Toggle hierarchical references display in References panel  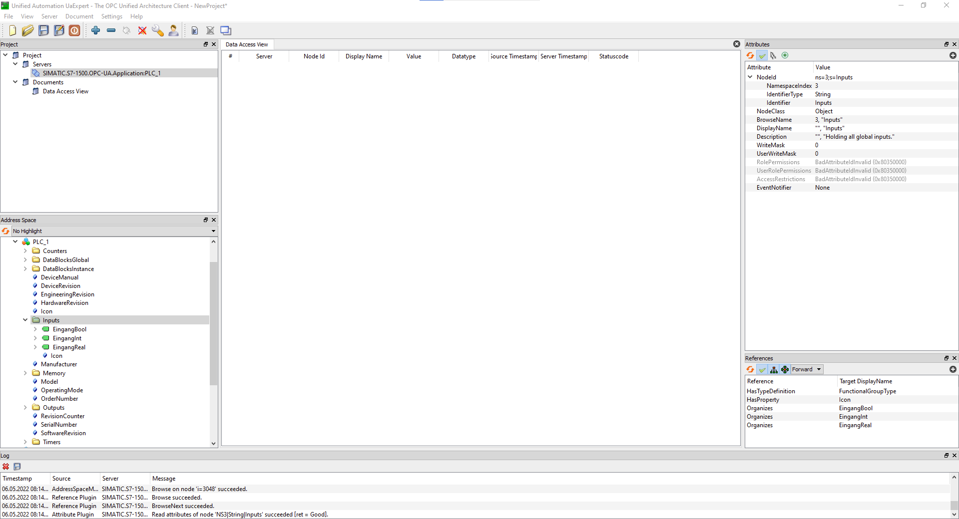pyautogui.click(x=774, y=369)
